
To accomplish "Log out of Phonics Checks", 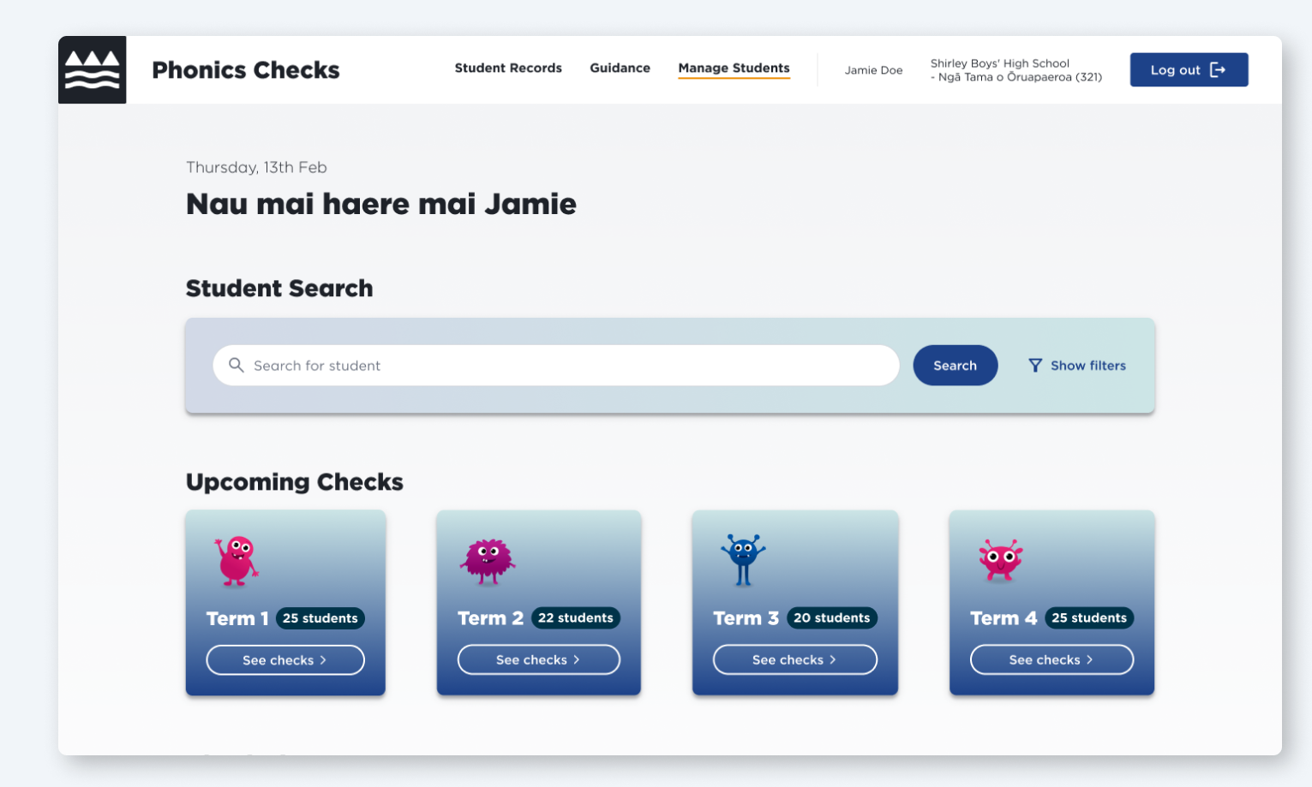I will pos(1188,70).
